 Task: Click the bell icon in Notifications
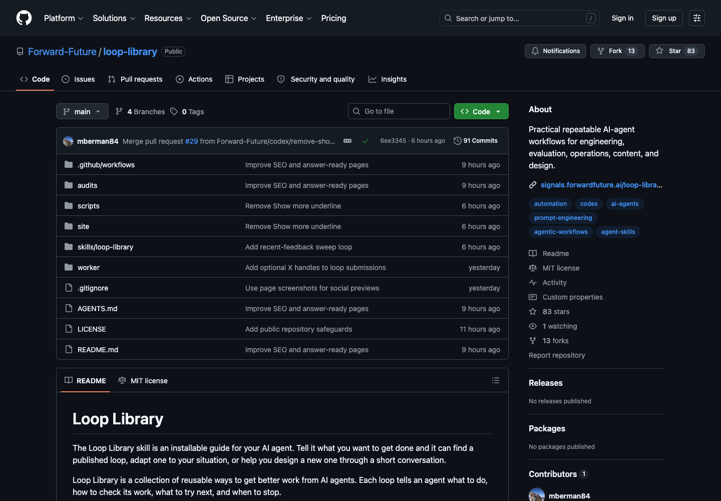535,51
